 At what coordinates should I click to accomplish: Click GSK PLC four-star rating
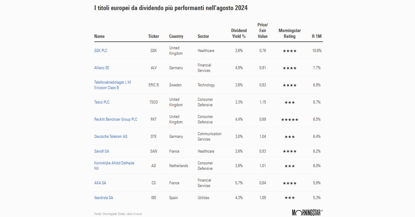(x=289, y=51)
